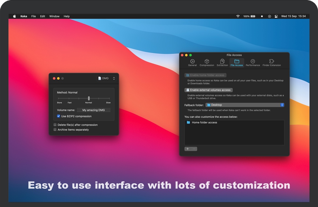This screenshot has width=318, height=207.
Task: Click Enable external volumes access button
Action: (x=208, y=90)
